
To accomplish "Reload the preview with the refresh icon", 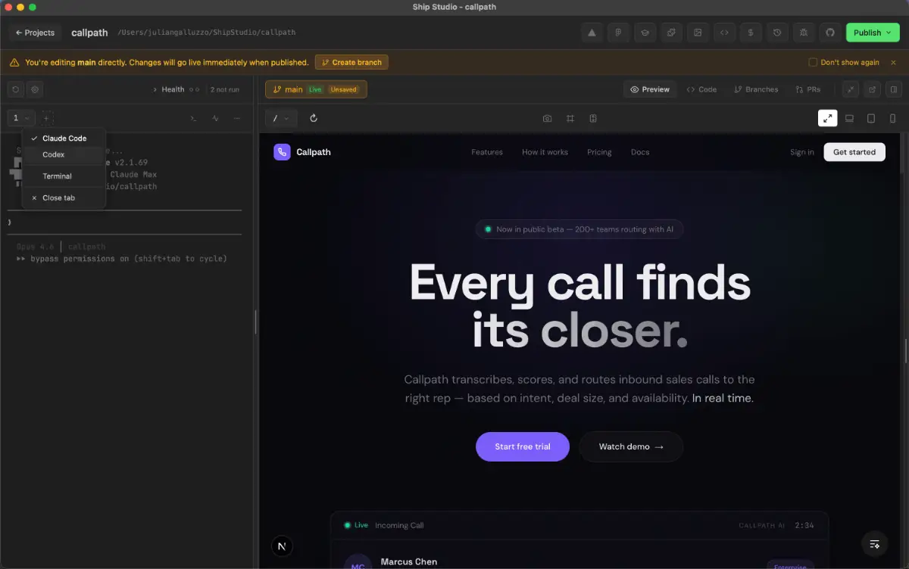I will click(x=314, y=118).
